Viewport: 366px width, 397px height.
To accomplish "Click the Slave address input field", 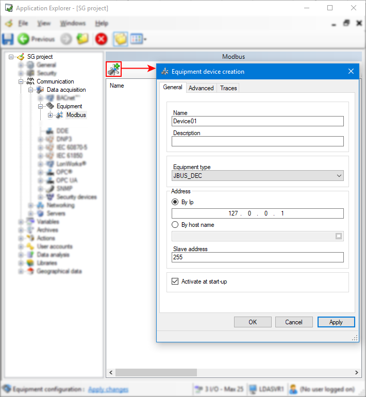I will (257, 257).
